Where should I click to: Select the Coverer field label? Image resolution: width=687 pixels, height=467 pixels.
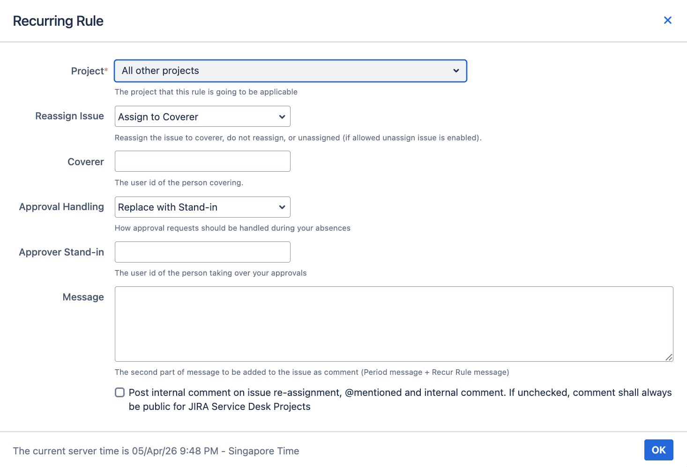(x=86, y=161)
